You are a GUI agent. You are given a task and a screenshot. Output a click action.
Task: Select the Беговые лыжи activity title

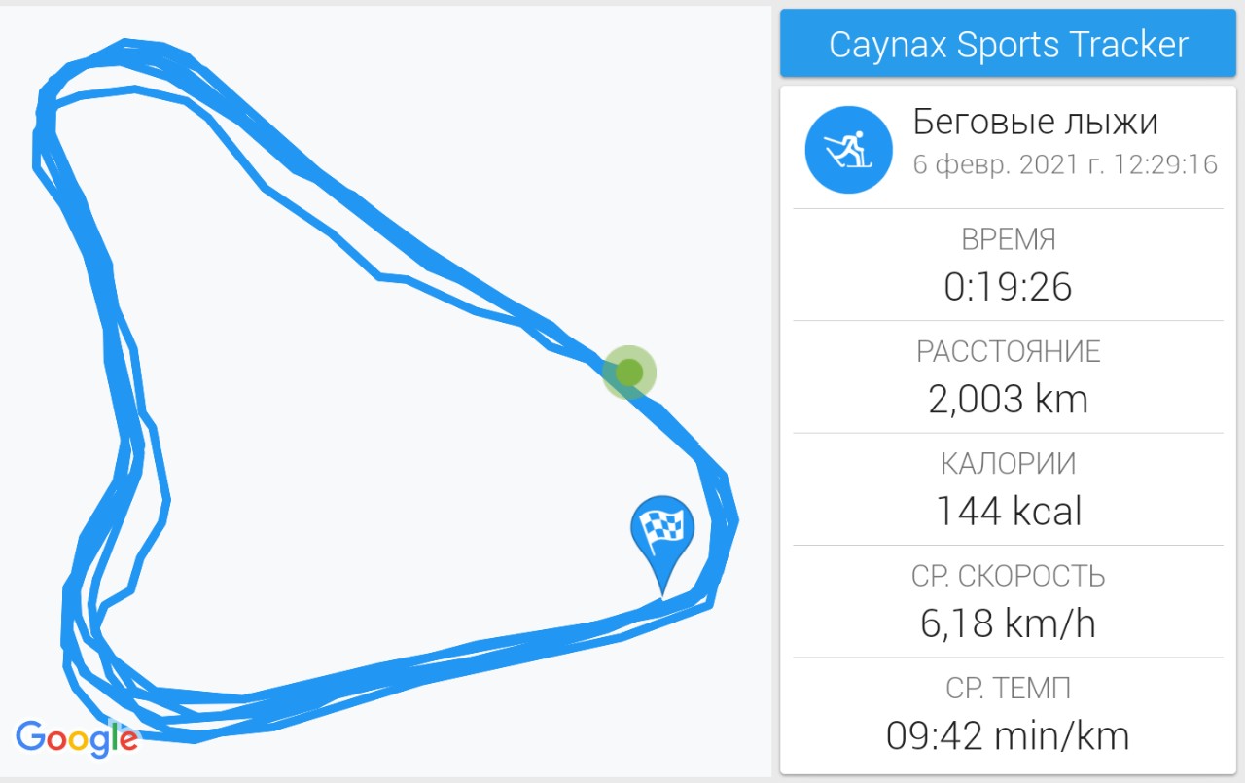(x=1035, y=123)
